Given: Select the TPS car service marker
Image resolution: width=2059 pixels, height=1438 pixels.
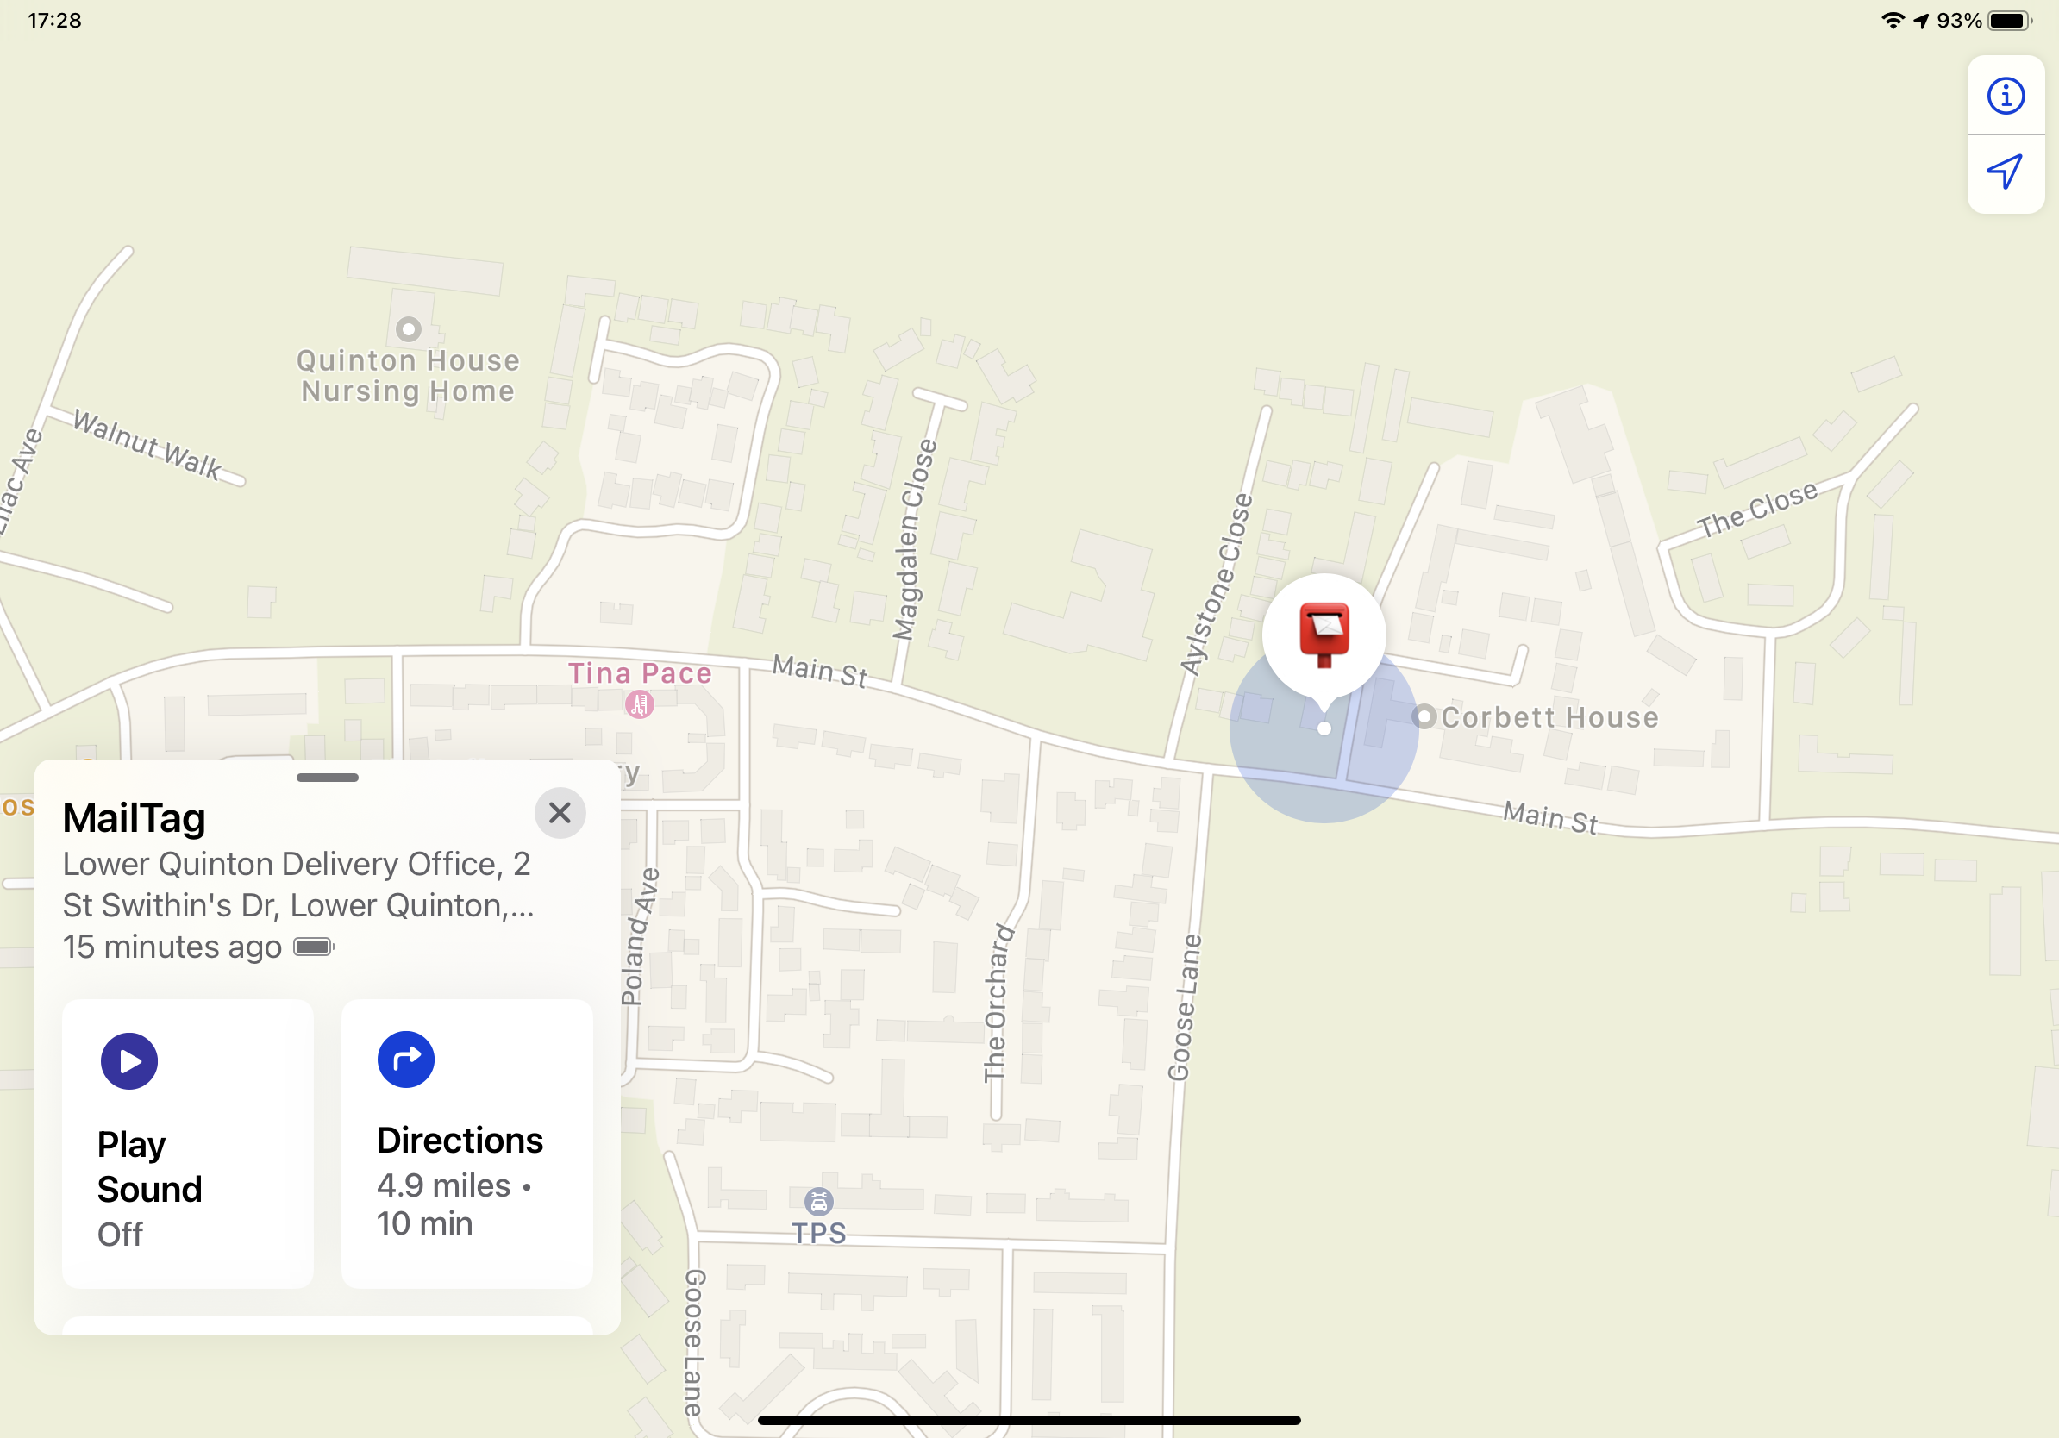Looking at the screenshot, I should point(819,1201).
